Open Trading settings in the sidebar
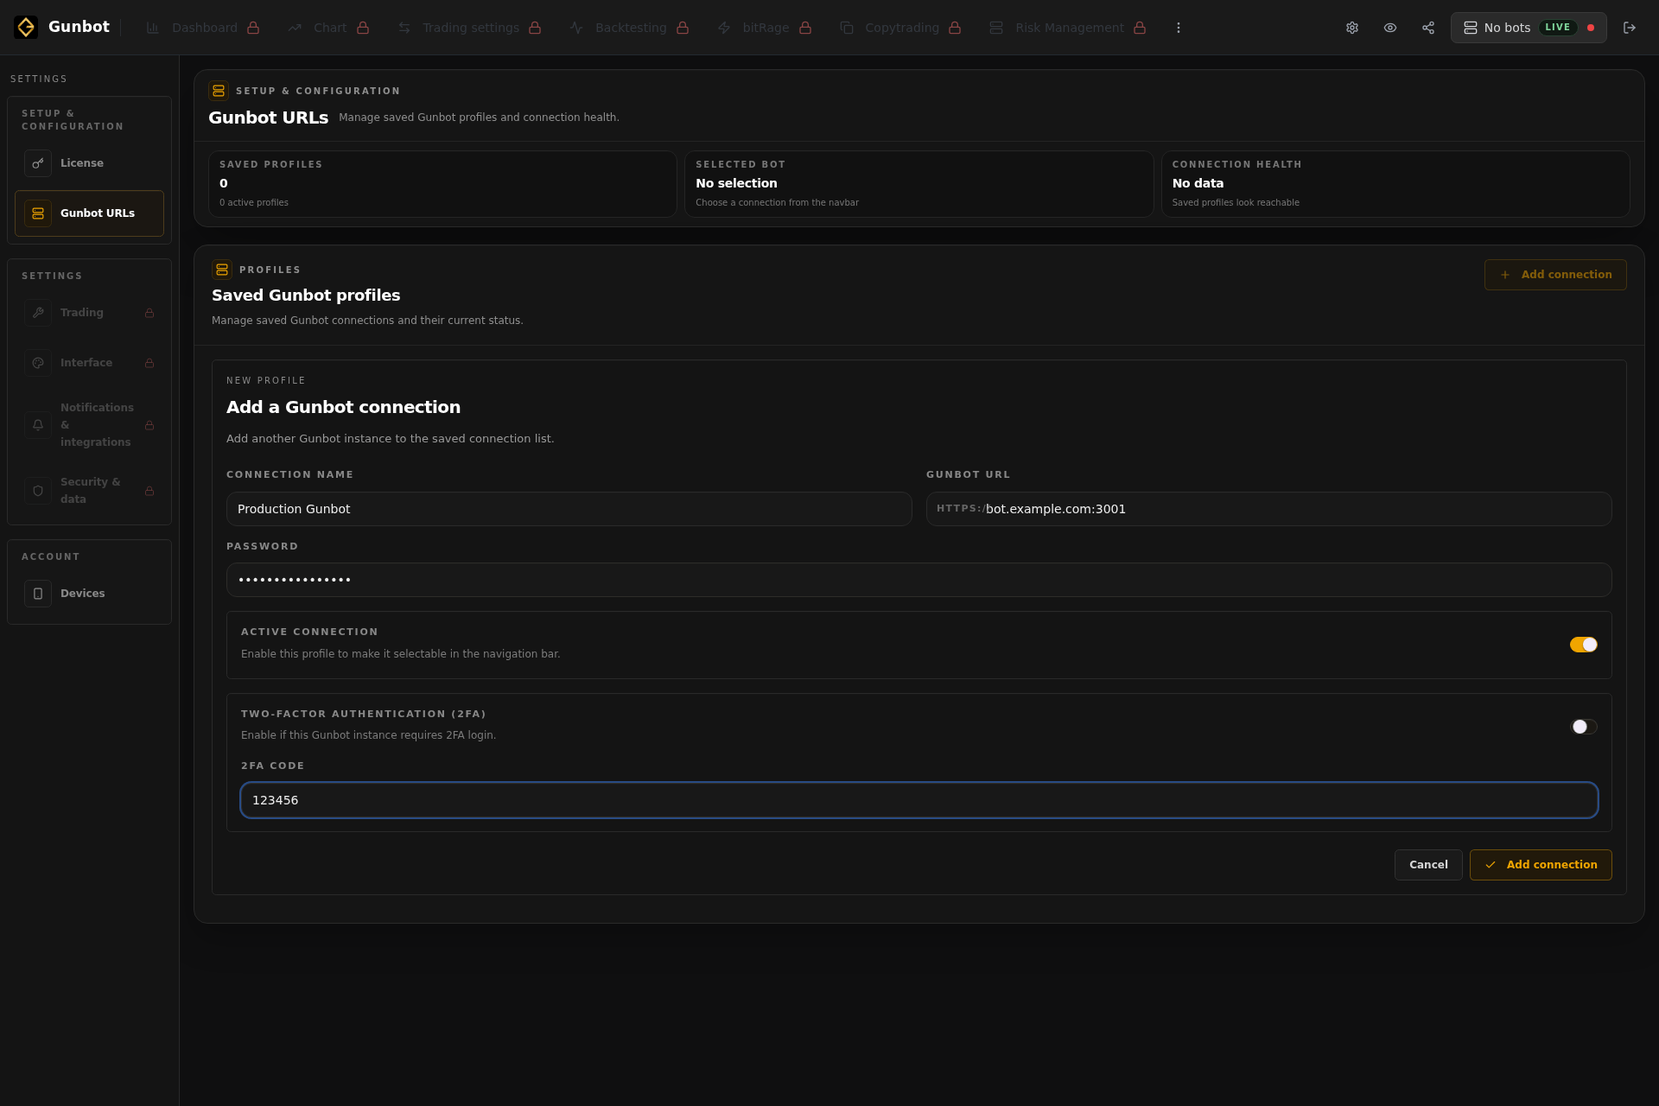Viewport: 1659px width, 1106px height. coord(89,313)
